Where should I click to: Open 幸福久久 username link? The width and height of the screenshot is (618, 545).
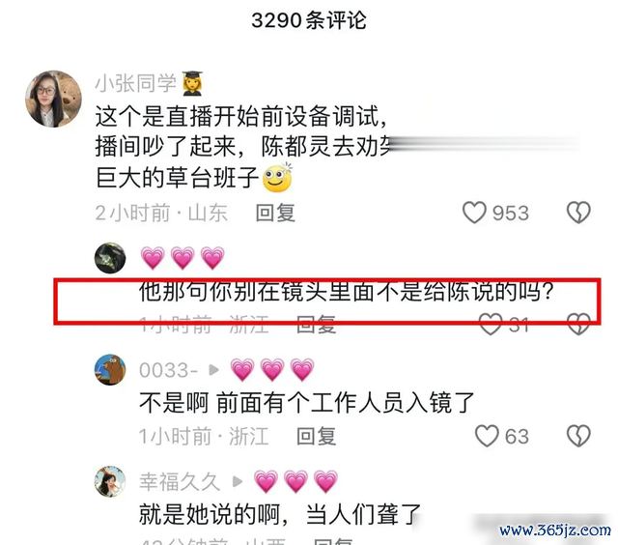click(x=180, y=481)
